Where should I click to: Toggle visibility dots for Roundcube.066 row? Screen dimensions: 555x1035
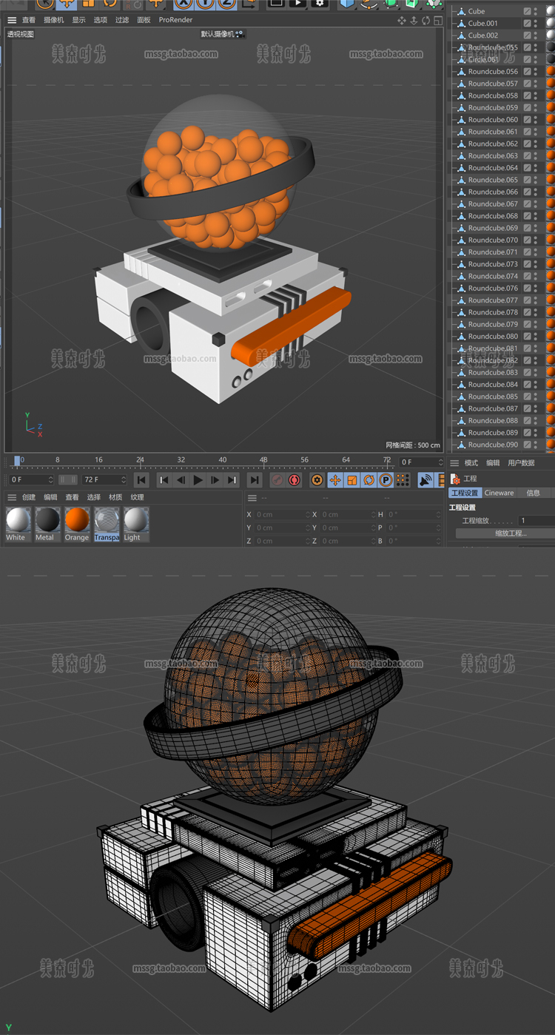pyautogui.click(x=536, y=192)
